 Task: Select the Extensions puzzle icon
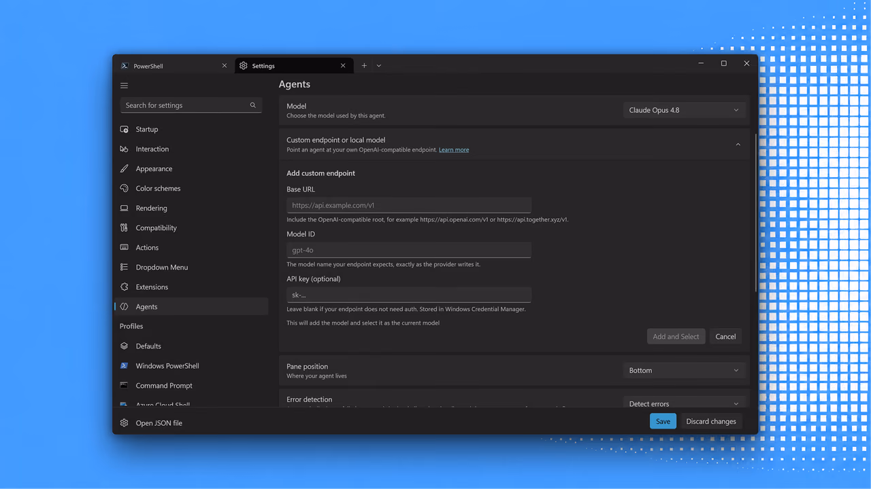click(124, 287)
